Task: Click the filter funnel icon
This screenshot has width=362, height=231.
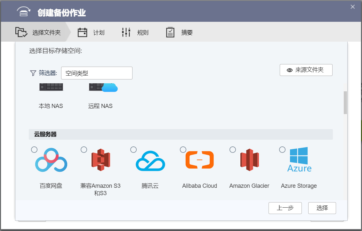Action: [33, 73]
